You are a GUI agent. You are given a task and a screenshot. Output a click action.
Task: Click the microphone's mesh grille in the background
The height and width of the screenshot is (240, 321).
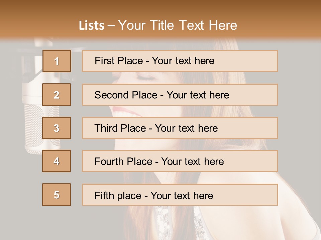coord(33,127)
